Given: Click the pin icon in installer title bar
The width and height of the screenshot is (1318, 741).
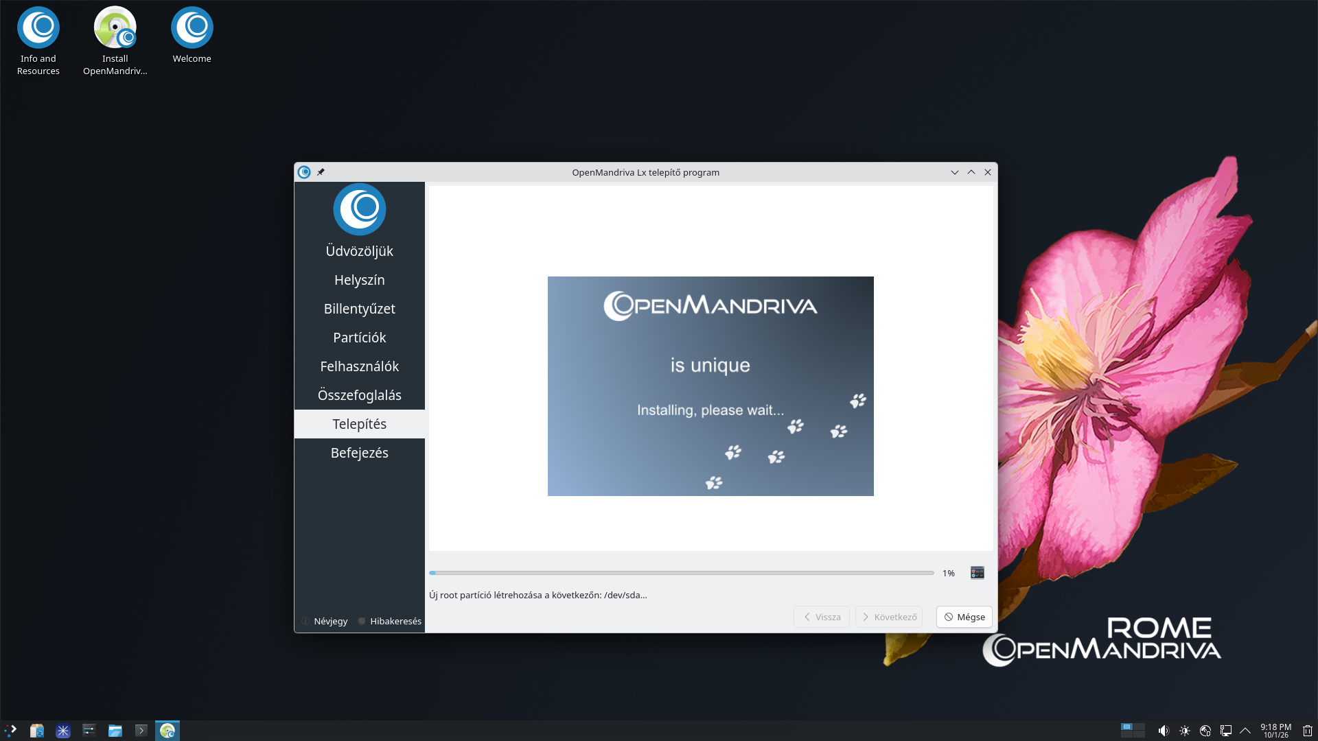Looking at the screenshot, I should pyautogui.click(x=321, y=172).
